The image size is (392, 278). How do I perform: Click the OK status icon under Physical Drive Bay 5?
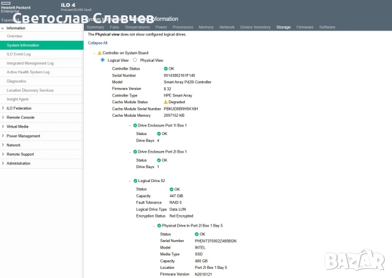pyautogui.click(x=197, y=234)
